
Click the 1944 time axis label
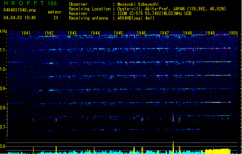[95, 33]
